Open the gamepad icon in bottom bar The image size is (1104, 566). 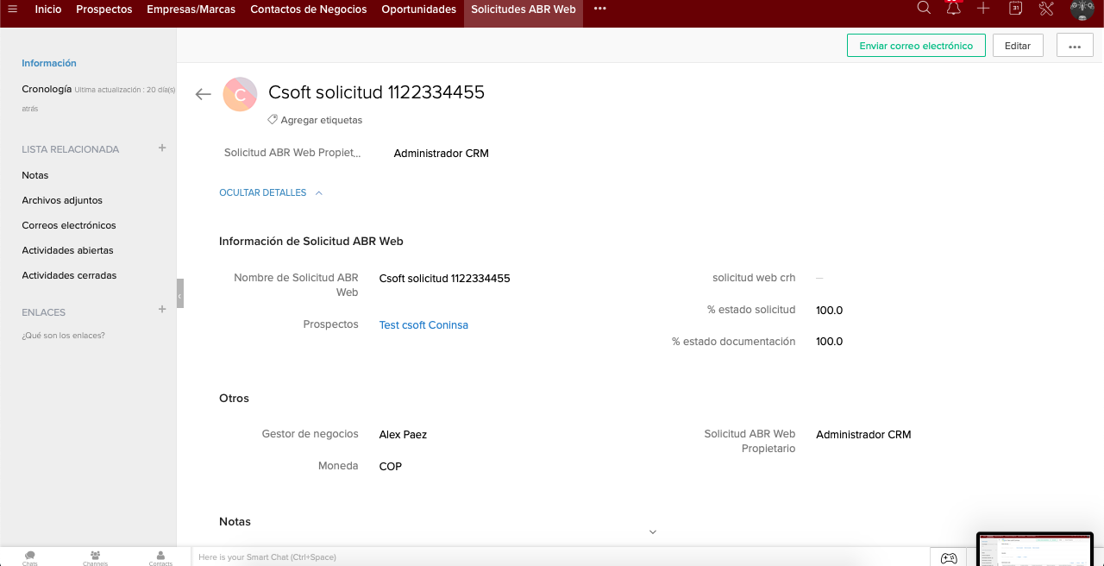(x=948, y=557)
